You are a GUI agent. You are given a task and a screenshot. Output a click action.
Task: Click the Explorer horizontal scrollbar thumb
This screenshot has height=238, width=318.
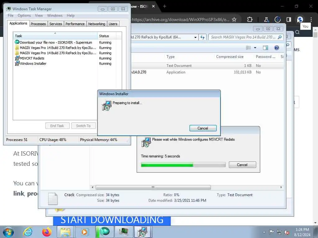153,187
